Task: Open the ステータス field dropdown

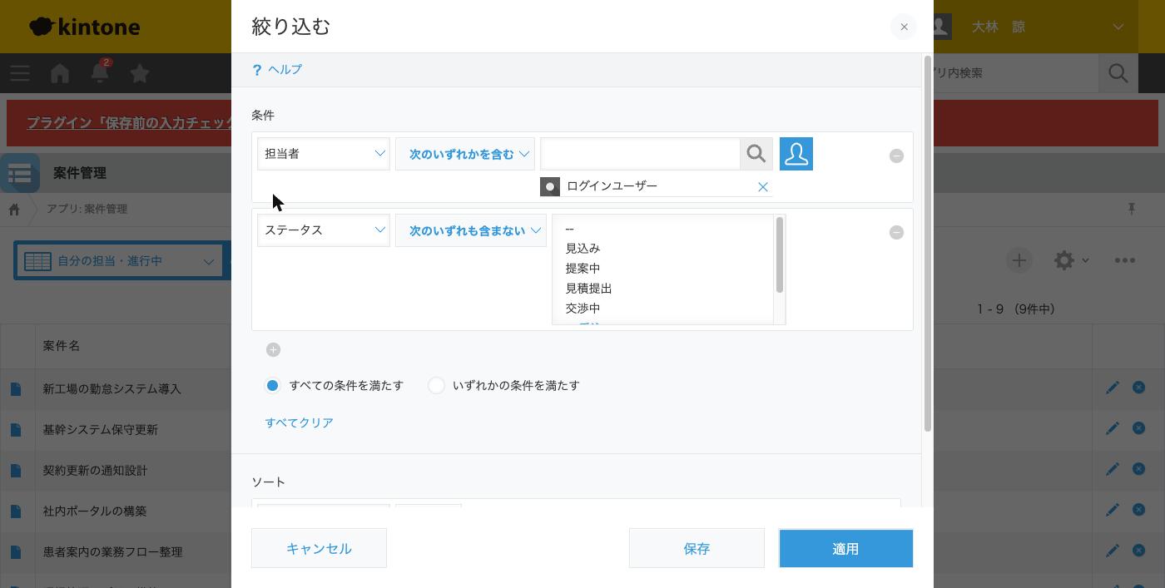Action: tap(324, 230)
